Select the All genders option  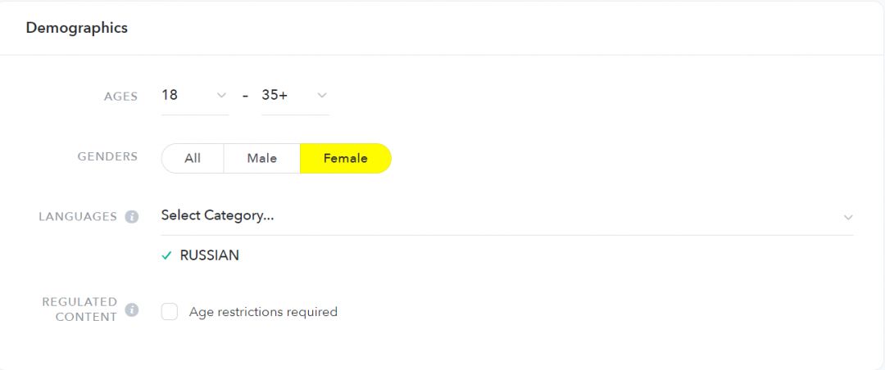193,159
